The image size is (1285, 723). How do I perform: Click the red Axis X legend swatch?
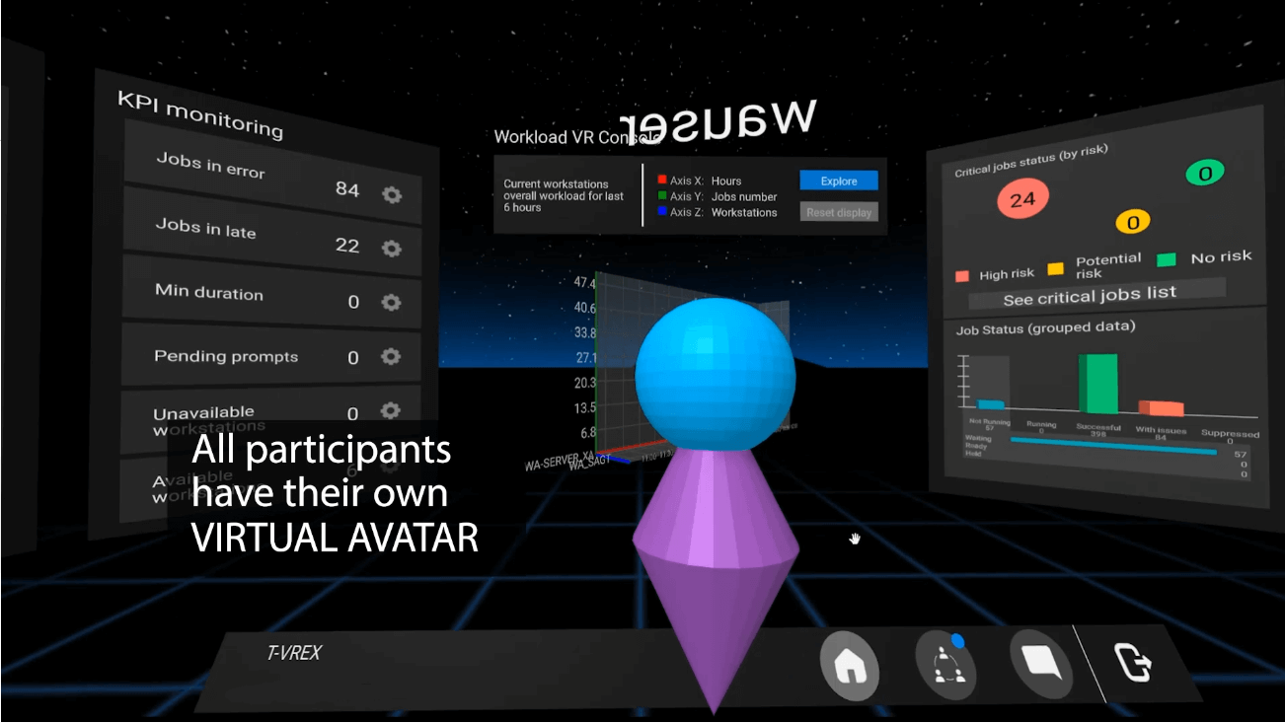tap(662, 181)
